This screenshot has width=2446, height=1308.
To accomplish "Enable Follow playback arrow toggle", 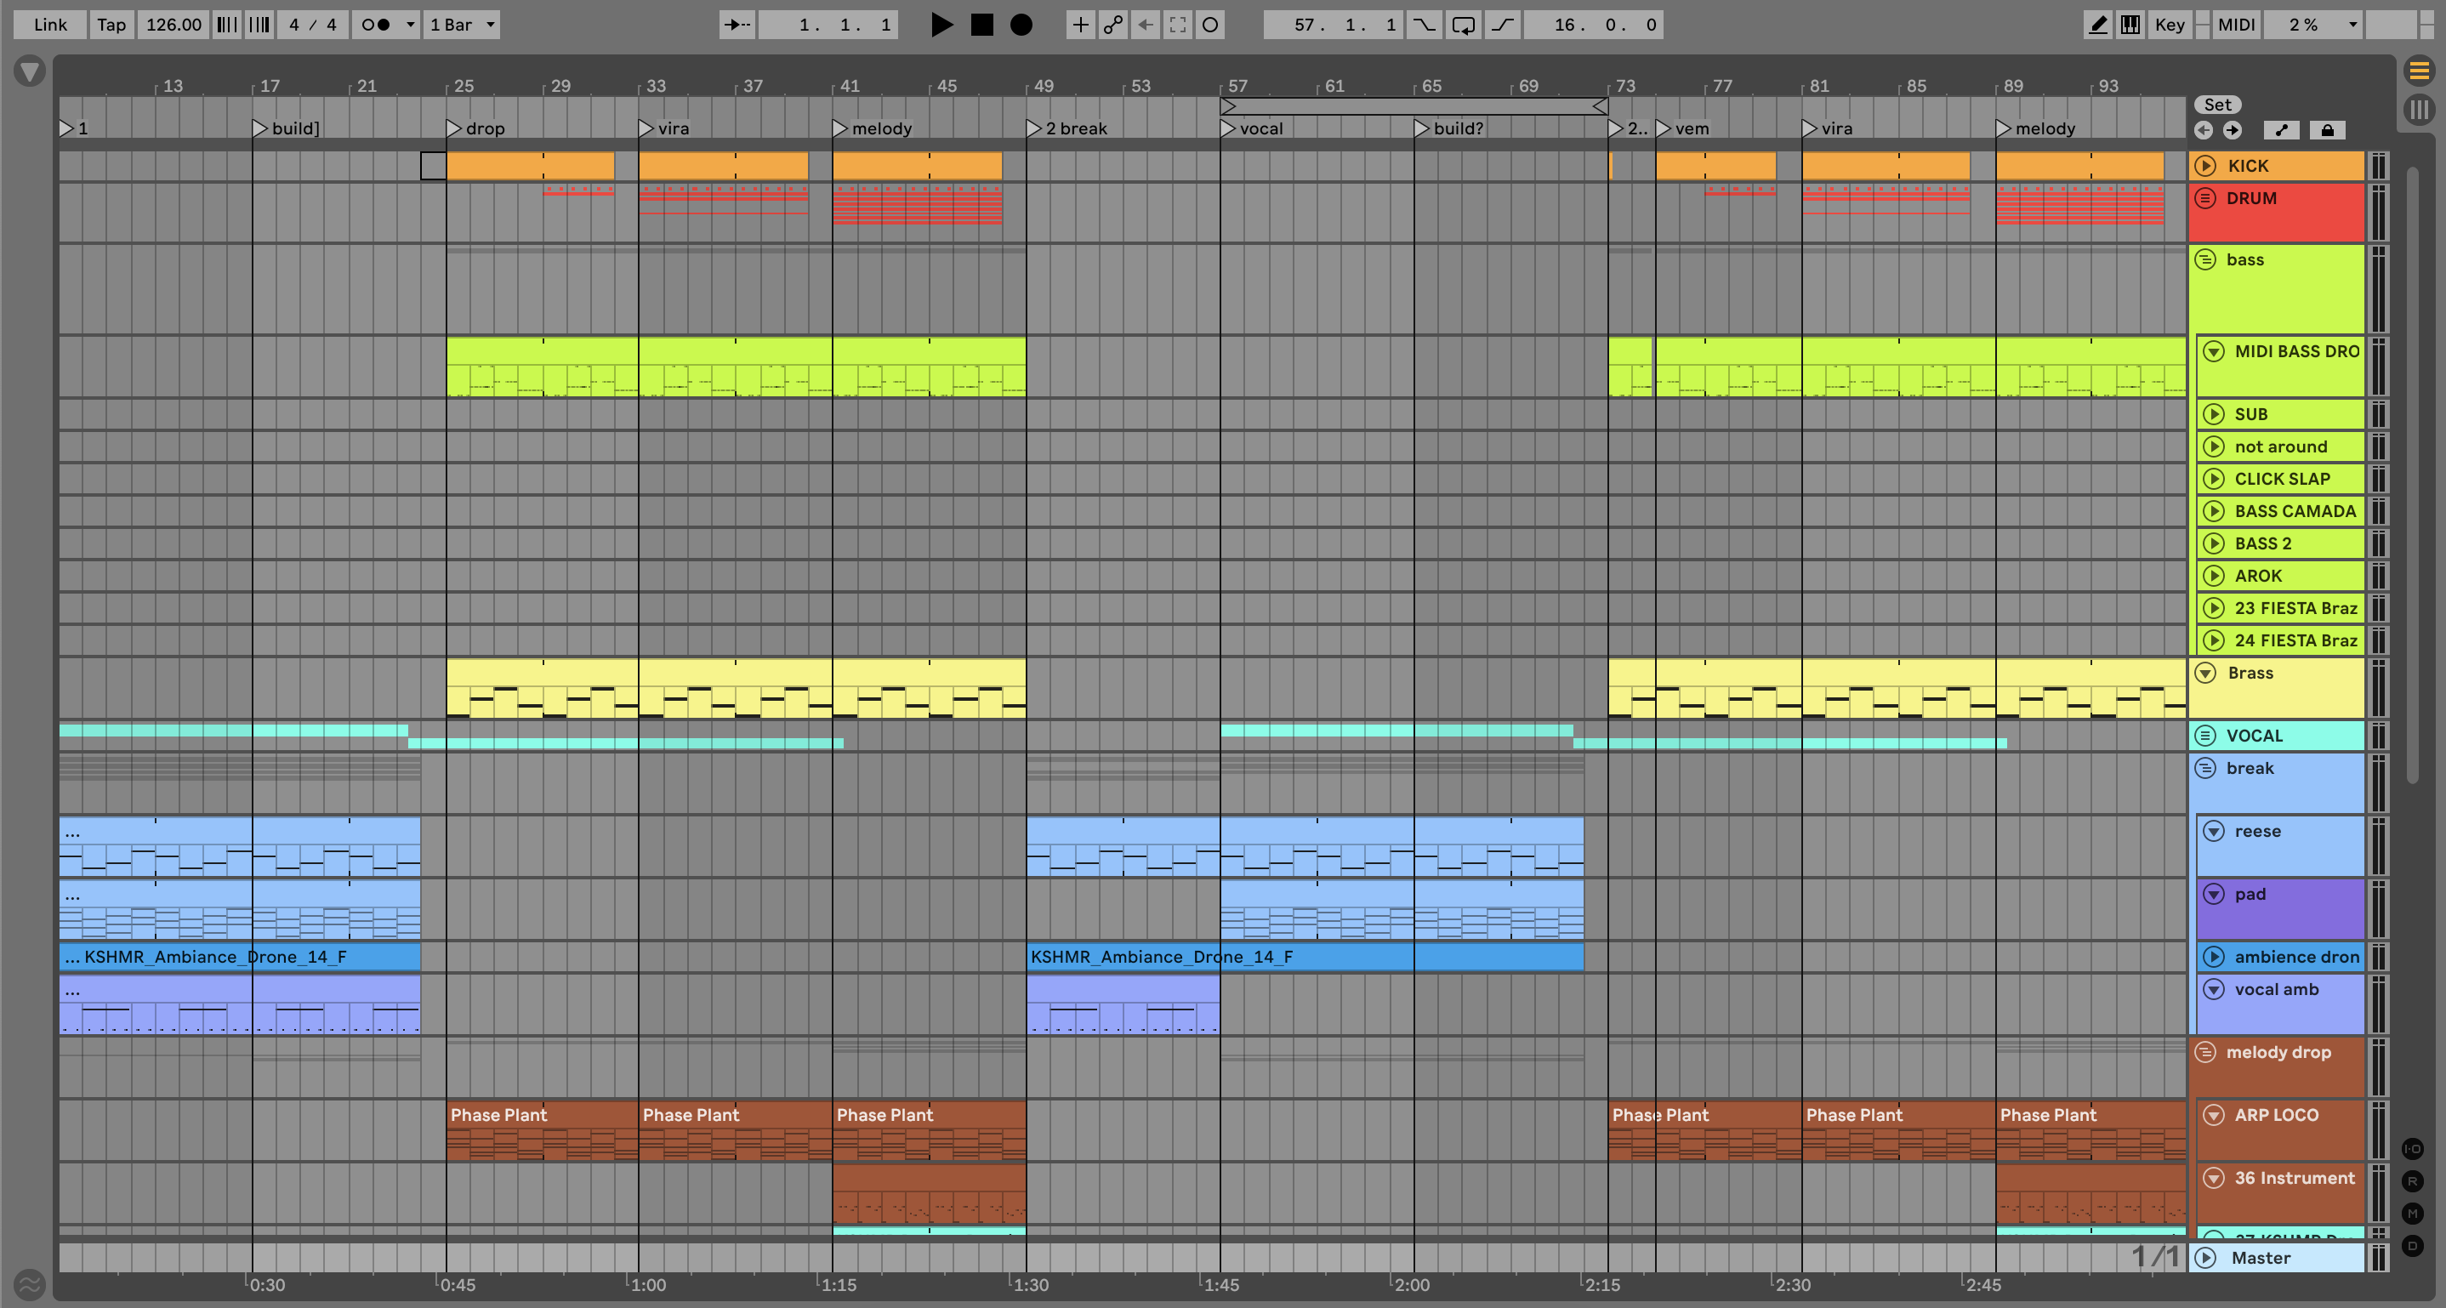I will click(x=737, y=25).
